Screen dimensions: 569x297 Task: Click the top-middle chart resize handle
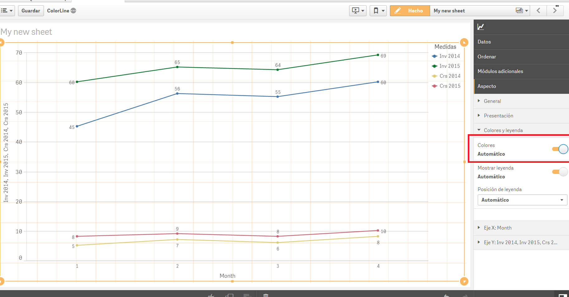coord(232,43)
